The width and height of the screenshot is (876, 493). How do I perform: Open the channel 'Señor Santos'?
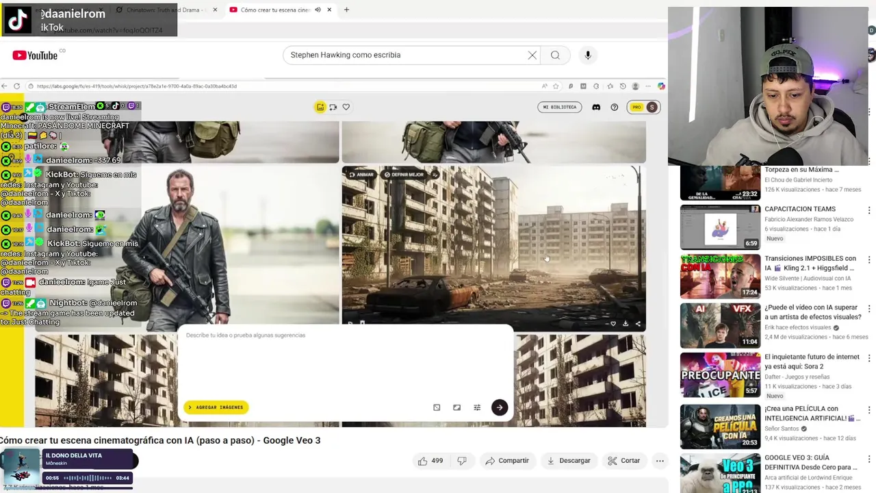tap(782, 429)
